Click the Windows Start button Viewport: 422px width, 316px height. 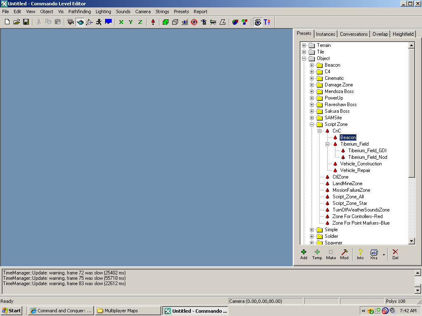(12, 311)
